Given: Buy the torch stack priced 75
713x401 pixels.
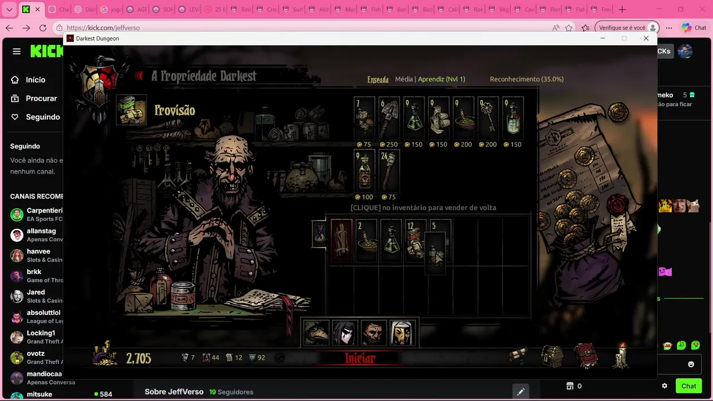Looking at the screenshot, I should click(x=389, y=170).
